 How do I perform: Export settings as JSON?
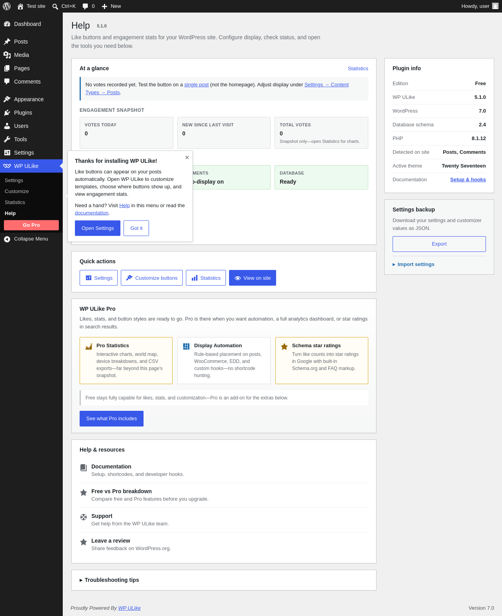[439, 244]
